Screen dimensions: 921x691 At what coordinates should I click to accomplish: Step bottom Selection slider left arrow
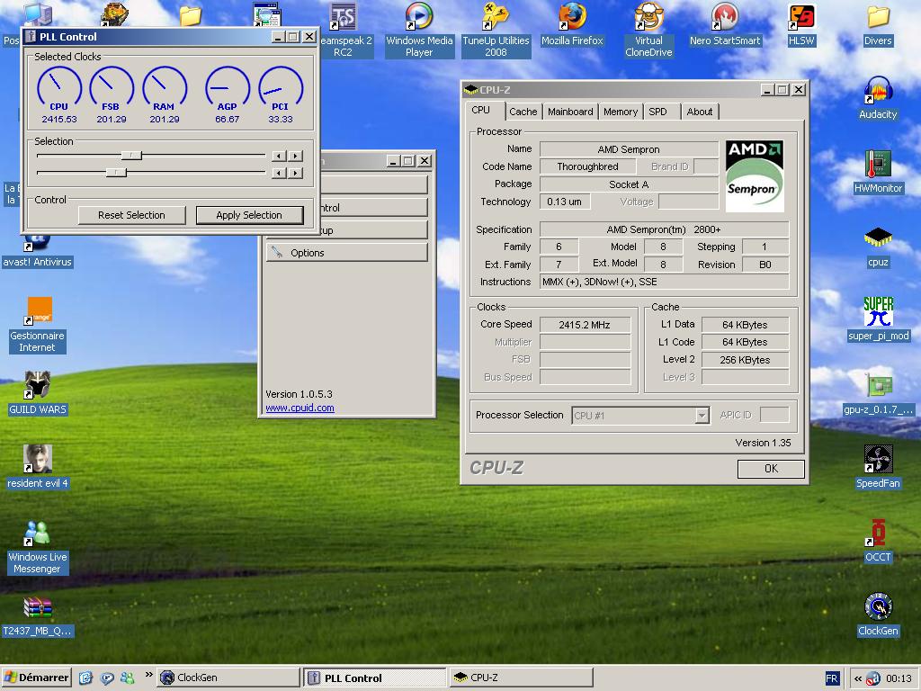(x=279, y=173)
